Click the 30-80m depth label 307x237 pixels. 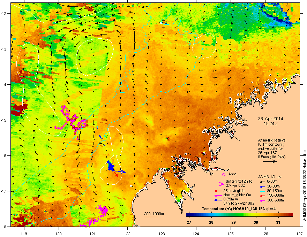point(273,186)
